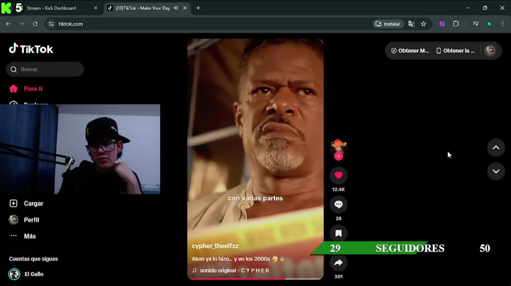Go to next video with down arrow
511x286 pixels.
[x=496, y=171]
